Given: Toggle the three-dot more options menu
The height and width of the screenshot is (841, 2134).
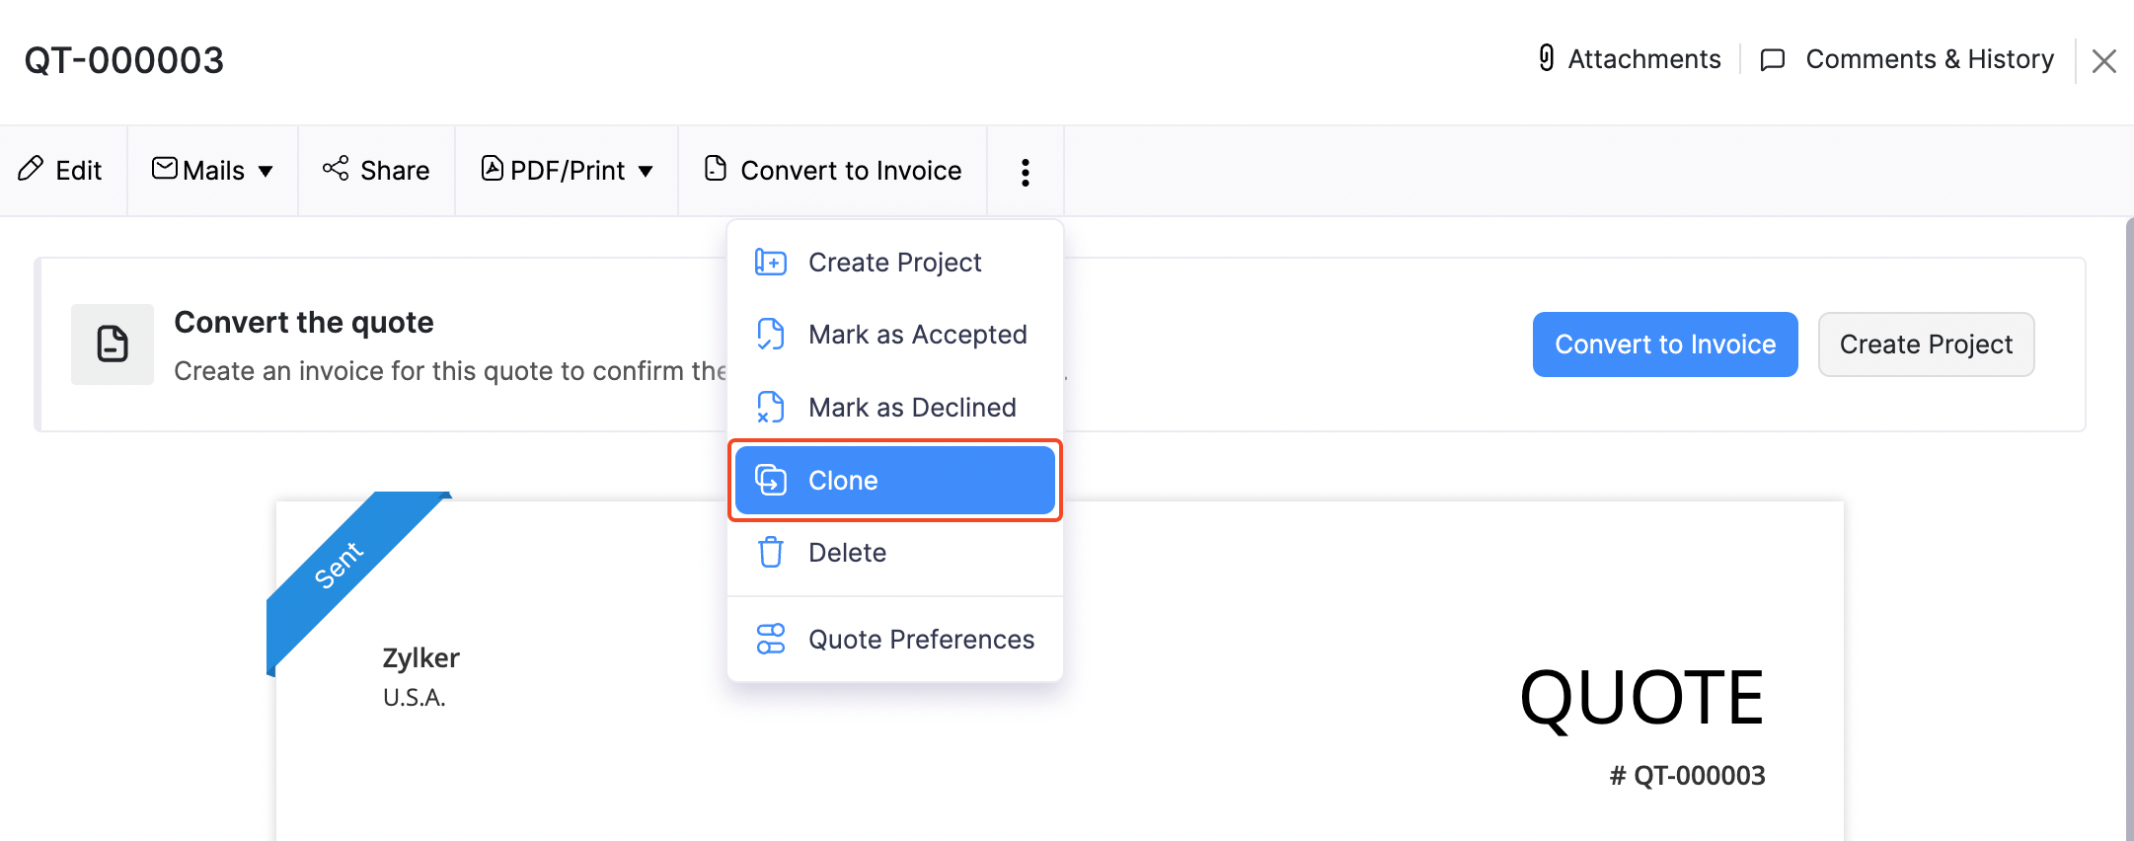Looking at the screenshot, I should coord(1026,172).
